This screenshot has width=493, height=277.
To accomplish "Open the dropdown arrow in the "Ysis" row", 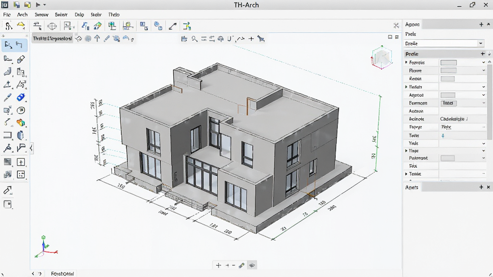I will pos(483,143).
